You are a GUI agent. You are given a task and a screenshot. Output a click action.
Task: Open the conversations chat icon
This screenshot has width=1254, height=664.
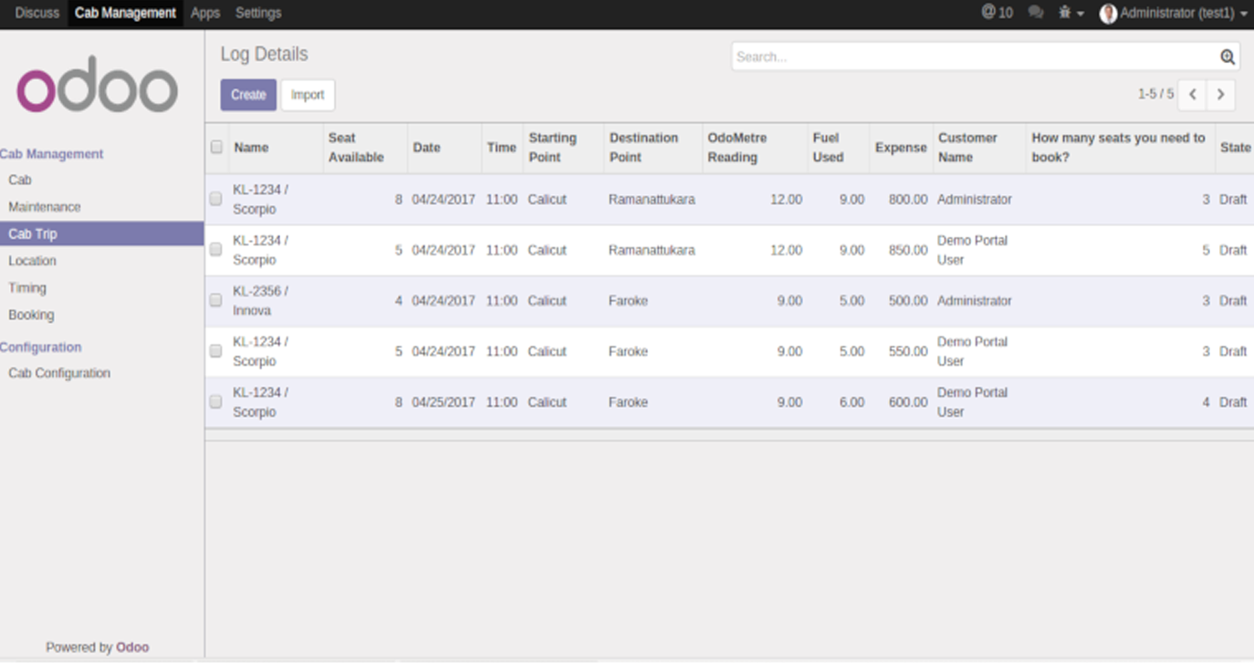(x=1036, y=13)
